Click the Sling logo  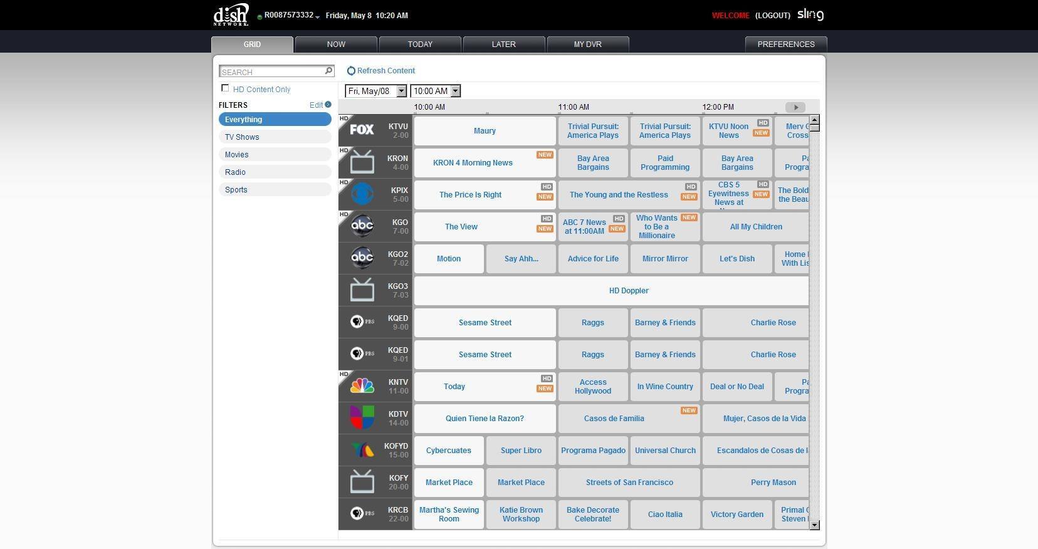tap(810, 14)
